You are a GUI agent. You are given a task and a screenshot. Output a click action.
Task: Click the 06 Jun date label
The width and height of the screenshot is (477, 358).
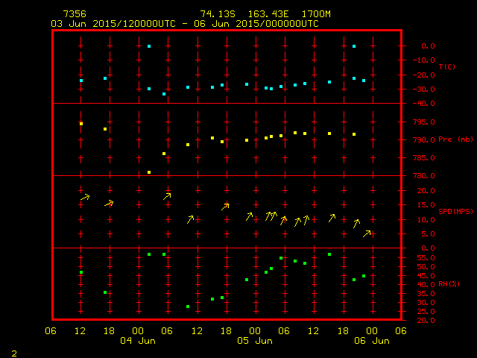click(x=371, y=341)
